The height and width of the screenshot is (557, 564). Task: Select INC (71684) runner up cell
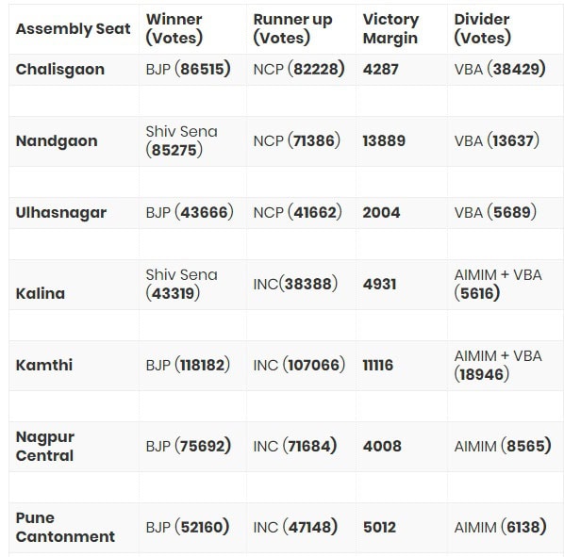(295, 447)
